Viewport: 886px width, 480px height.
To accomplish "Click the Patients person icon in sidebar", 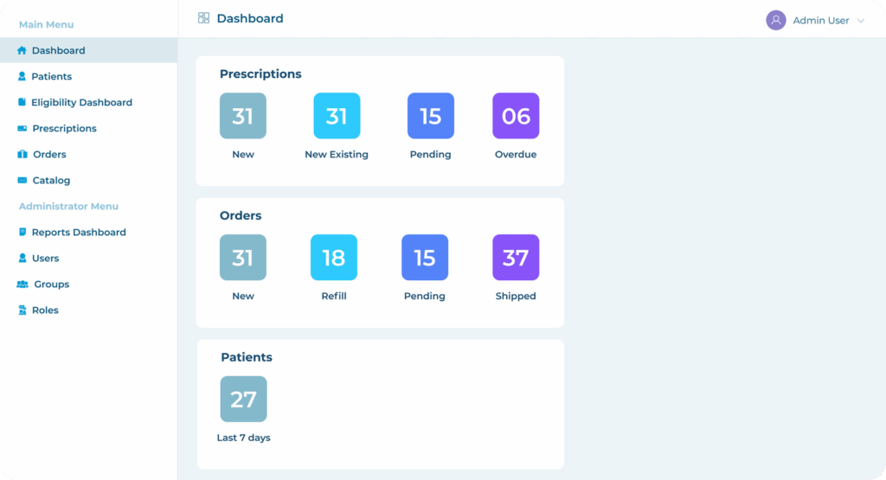I will point(22,76).
